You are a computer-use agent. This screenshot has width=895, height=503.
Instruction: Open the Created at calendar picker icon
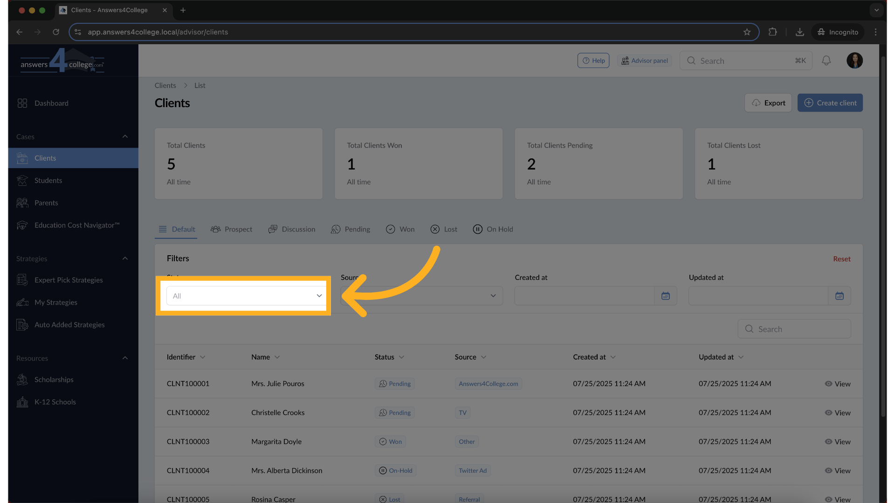tap(666, 296)
